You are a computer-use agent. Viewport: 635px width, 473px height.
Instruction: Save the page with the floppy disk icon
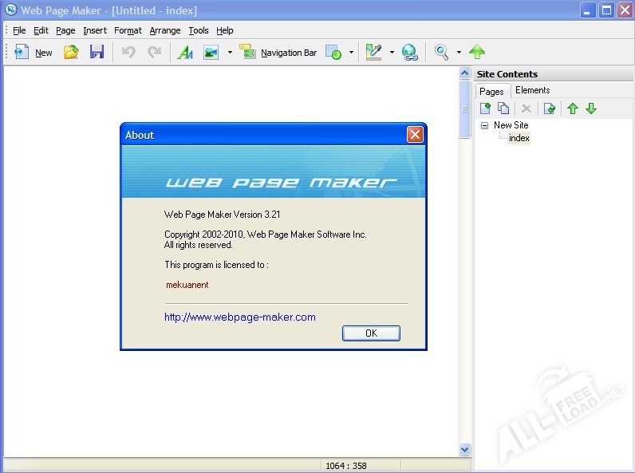click(97, 53)
